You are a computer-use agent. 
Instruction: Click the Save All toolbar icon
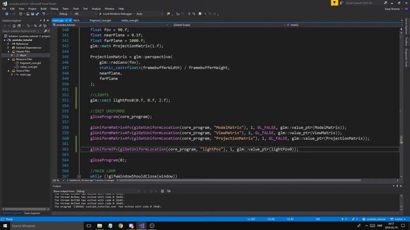coord(37,14)
